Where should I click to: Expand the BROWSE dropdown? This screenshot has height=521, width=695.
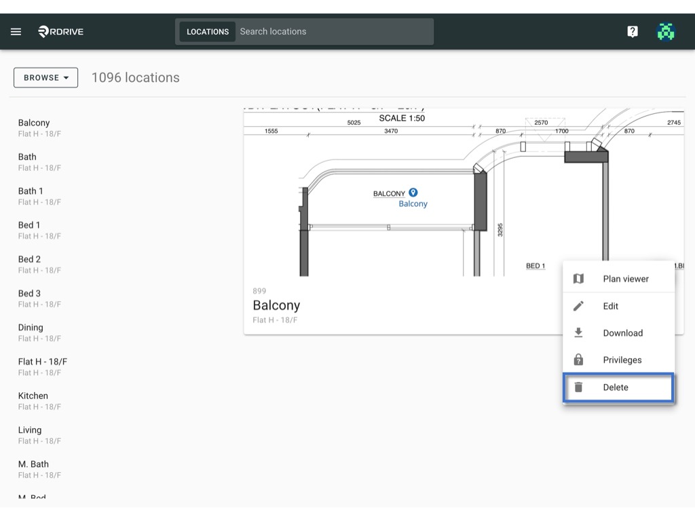46,77
